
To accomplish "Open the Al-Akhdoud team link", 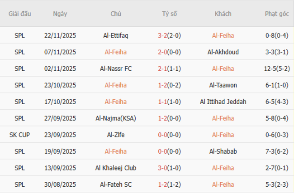I will [x=223, y=52].
